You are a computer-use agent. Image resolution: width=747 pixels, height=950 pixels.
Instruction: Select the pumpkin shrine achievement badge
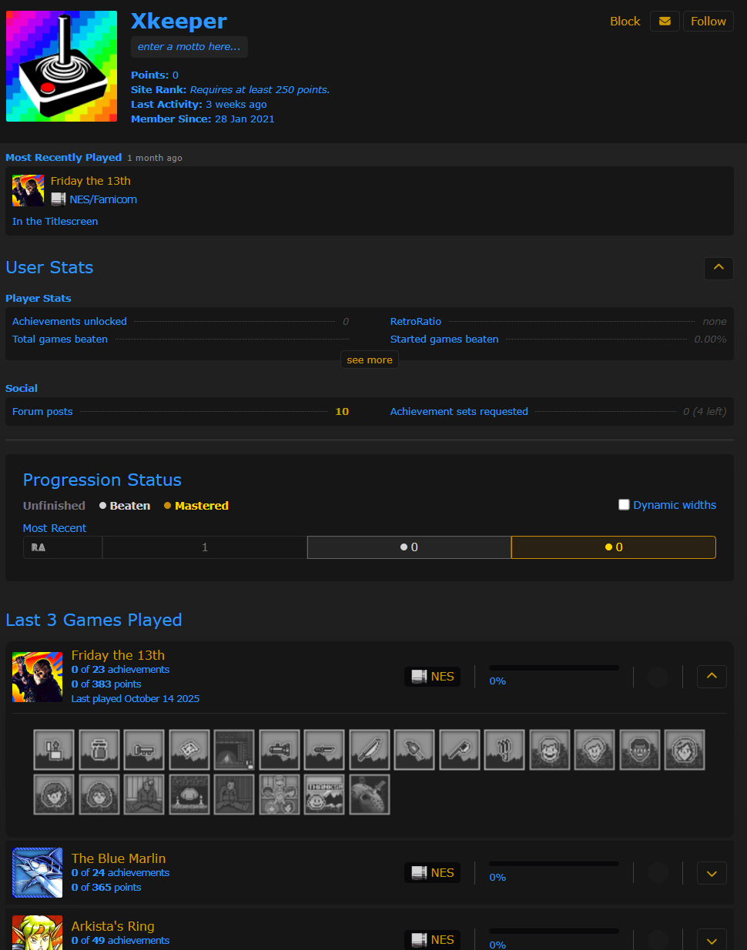(x=189, y=794)
